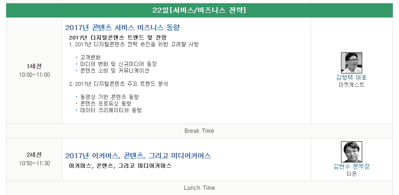Select the 1세션 label
Viewport: 399px width, 195px height.
pos(34,66)
